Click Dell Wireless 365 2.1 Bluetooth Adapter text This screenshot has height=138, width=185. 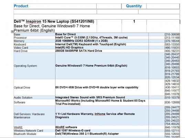(87, 134)
